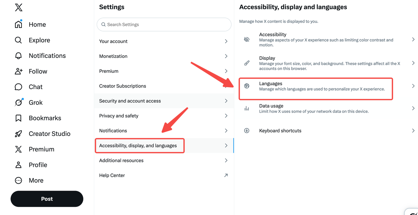Screen dimensions: 418x215
Task: Open Notifications bell icon in sidebar
Action: point(19,56)
